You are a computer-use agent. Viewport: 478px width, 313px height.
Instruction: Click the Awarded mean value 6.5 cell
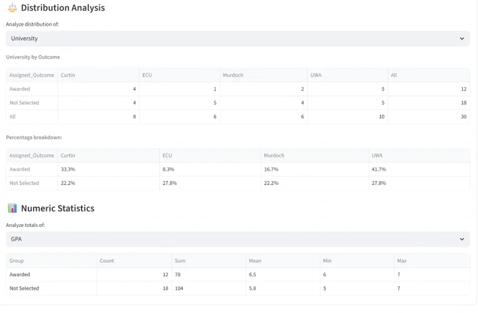pyautogui.click(x=254, y=274)
